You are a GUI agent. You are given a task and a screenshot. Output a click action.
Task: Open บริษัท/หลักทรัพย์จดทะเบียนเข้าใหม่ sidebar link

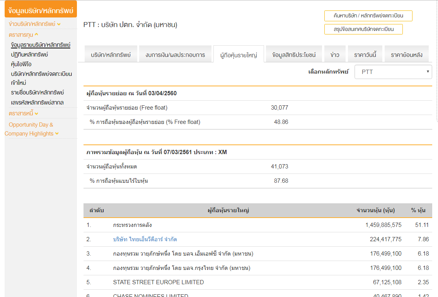pyautogui.click(x=41, y=78)
